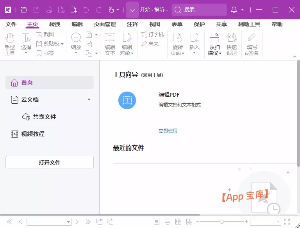Select the 手型工具 hand tool
The width and height of the screenshot is (300, 228).
tap(10, 44)
